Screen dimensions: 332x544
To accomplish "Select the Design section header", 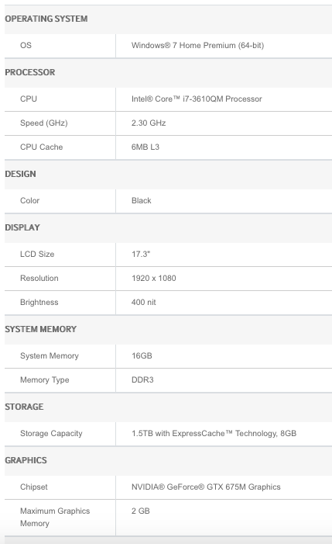I will [x=20, y=174].
